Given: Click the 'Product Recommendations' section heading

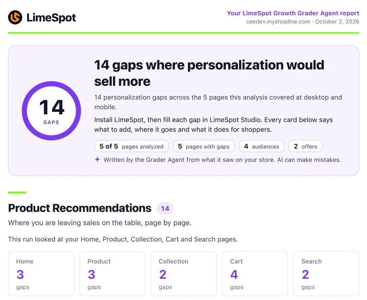Looking at the screenshot, I should point(80,208).
